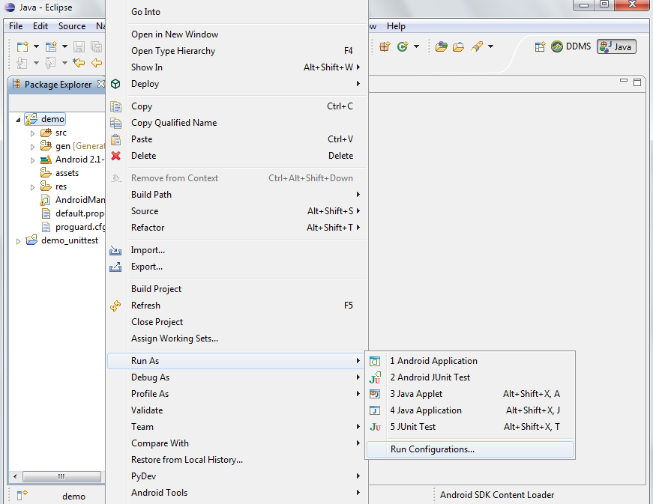Open the Refactor submenu
This screenshot has width=653, height=504.
(237, 228)
